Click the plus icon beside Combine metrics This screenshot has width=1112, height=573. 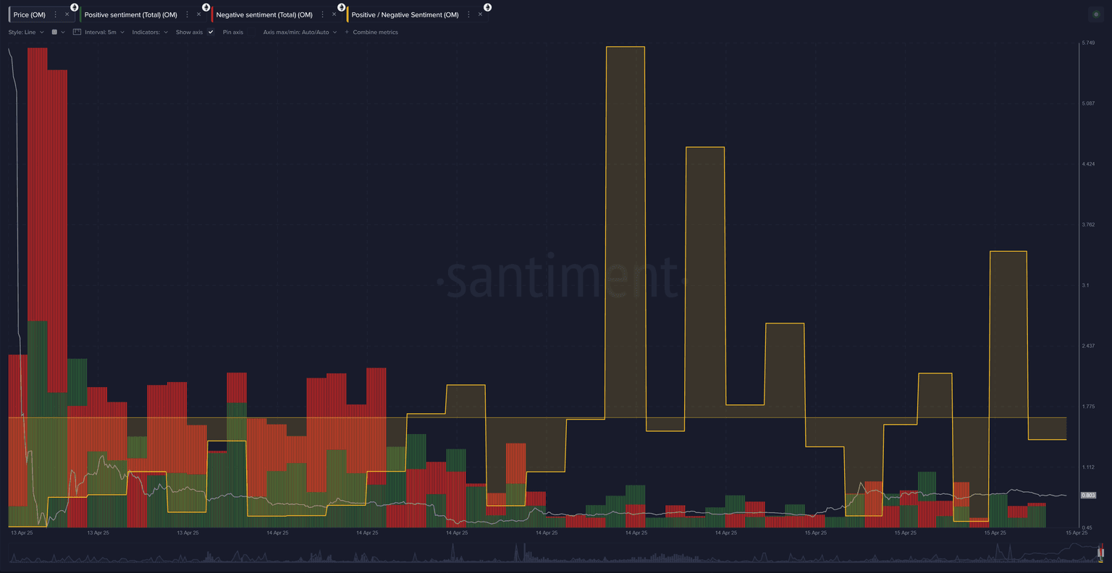pyautogui.click(x=347, y=32)
